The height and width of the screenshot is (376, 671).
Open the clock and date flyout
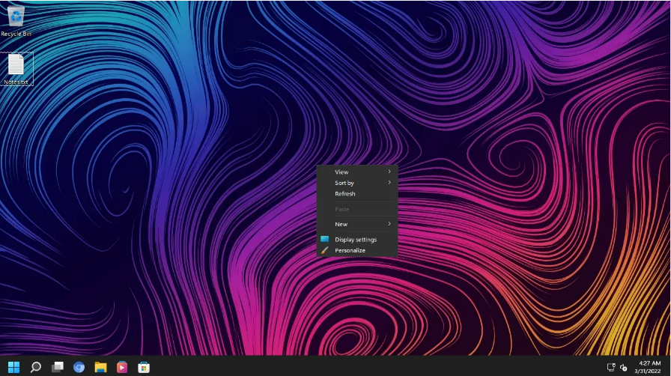point(648,367)
